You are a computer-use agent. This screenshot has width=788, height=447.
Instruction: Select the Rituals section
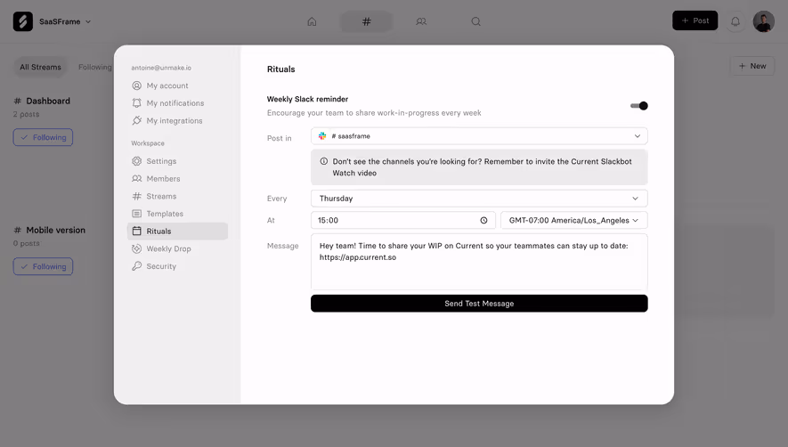coord(177,232)
